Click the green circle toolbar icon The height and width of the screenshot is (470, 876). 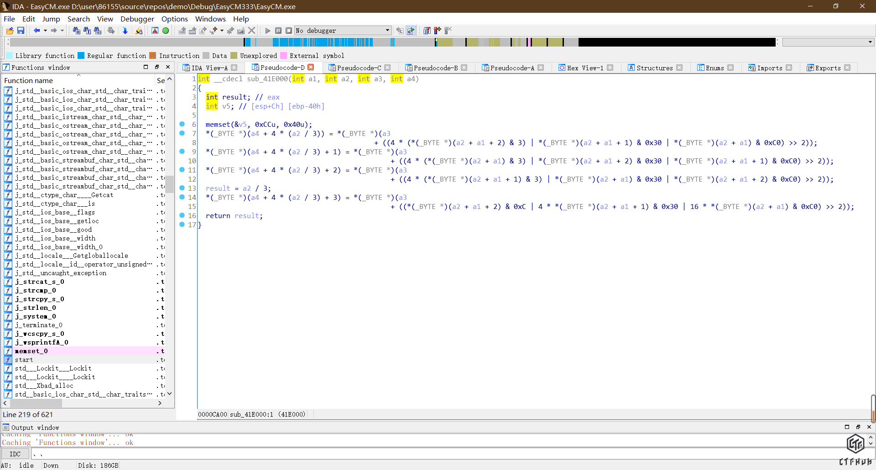coord(166,31)
